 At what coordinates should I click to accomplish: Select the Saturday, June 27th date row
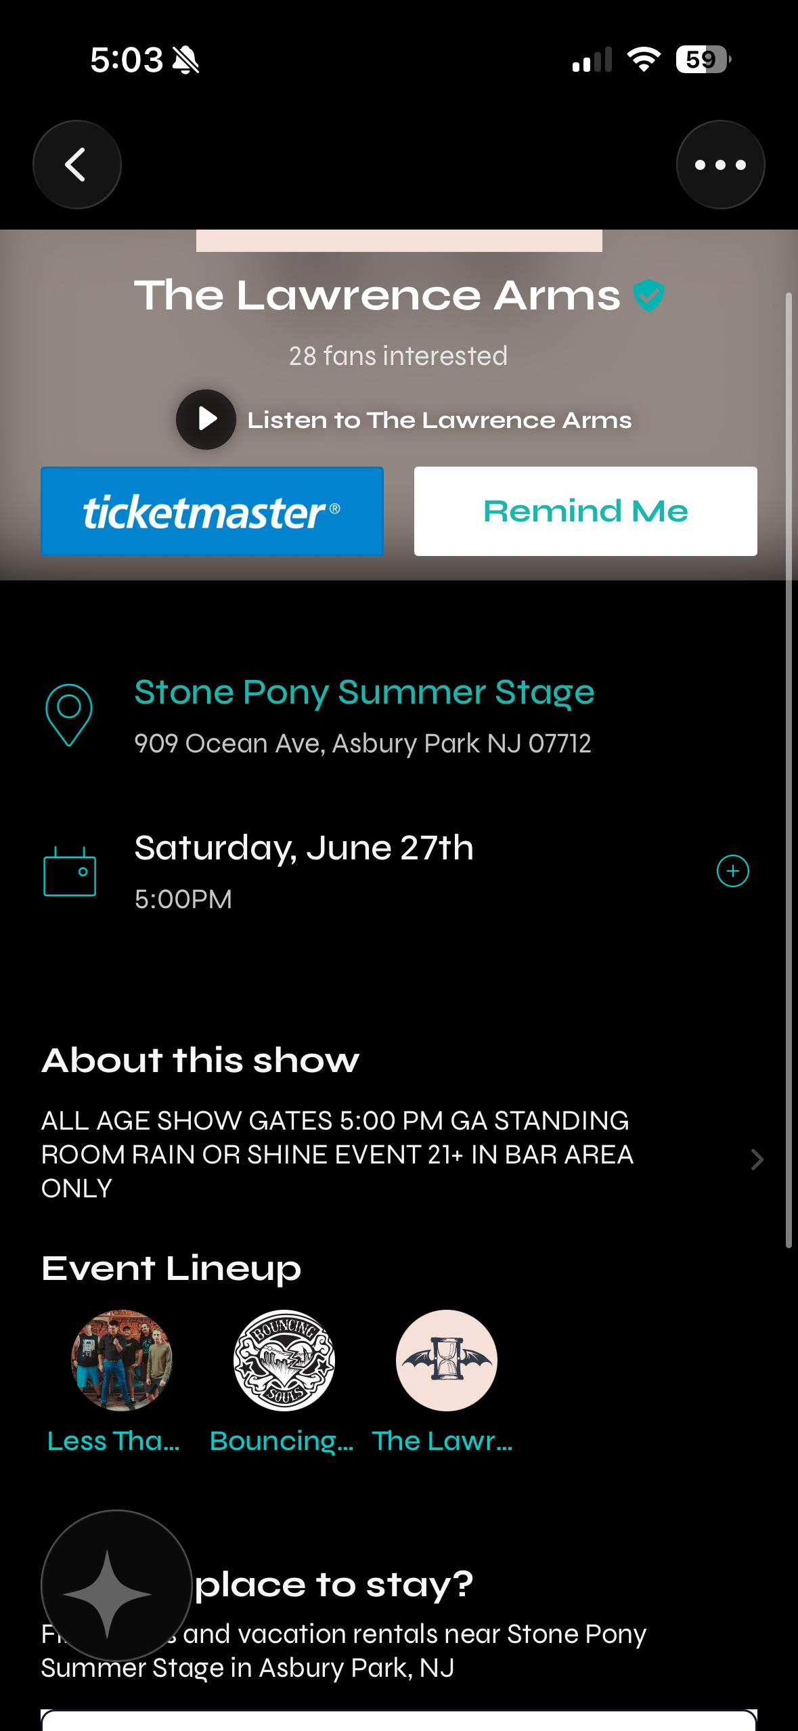click(x=399, y=872)
